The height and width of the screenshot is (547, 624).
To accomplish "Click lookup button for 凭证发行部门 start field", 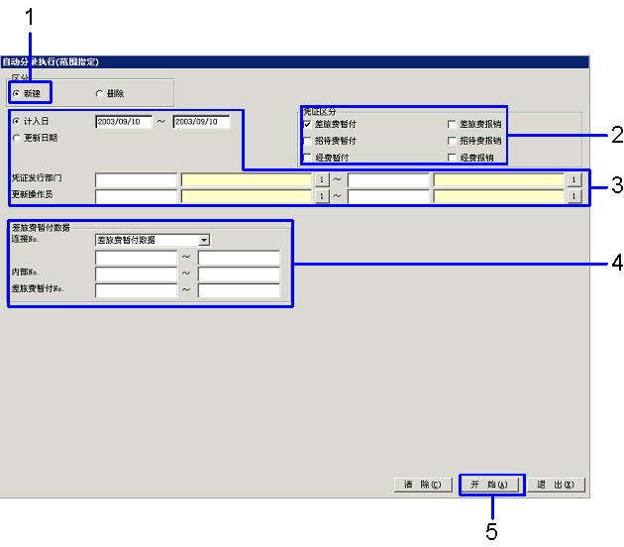I will pos(320,180).
